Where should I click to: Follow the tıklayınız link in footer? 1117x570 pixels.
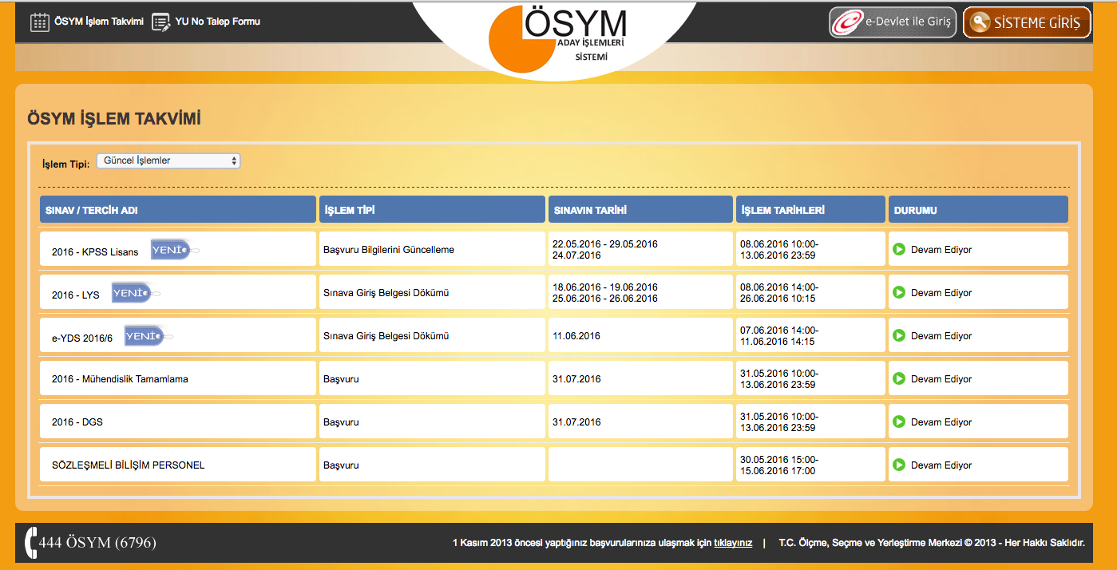coord(733,543)
